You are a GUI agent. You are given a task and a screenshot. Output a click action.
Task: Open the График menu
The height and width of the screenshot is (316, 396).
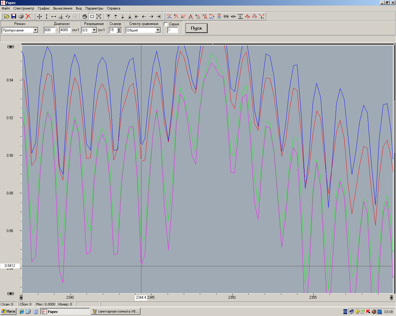(44, 8)
